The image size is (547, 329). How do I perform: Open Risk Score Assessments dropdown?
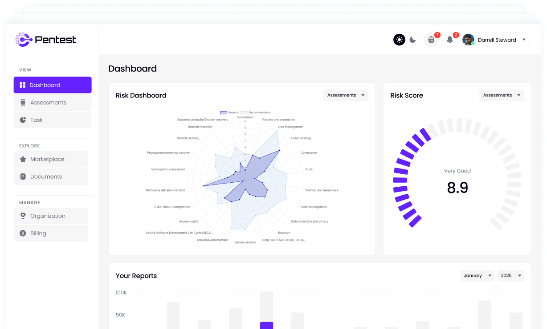click(502, 95)
